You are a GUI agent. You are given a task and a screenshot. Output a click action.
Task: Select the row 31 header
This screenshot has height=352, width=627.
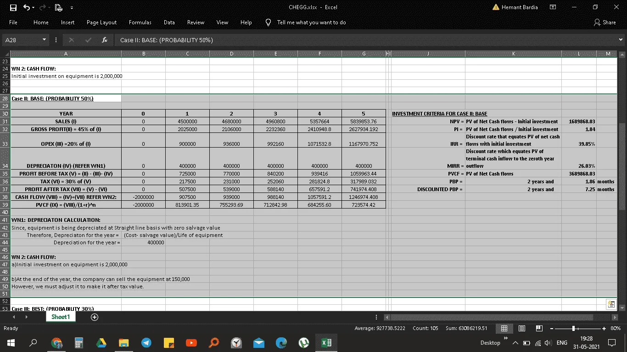point(5,121)
